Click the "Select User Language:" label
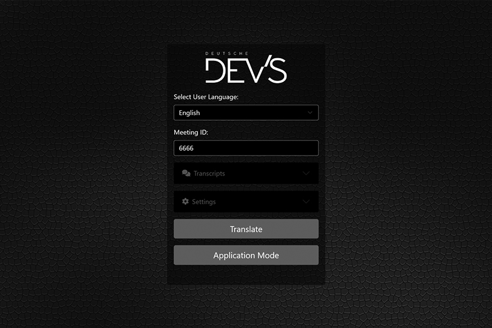The height and width of the screenshot is (328, 492). (206, 97)
